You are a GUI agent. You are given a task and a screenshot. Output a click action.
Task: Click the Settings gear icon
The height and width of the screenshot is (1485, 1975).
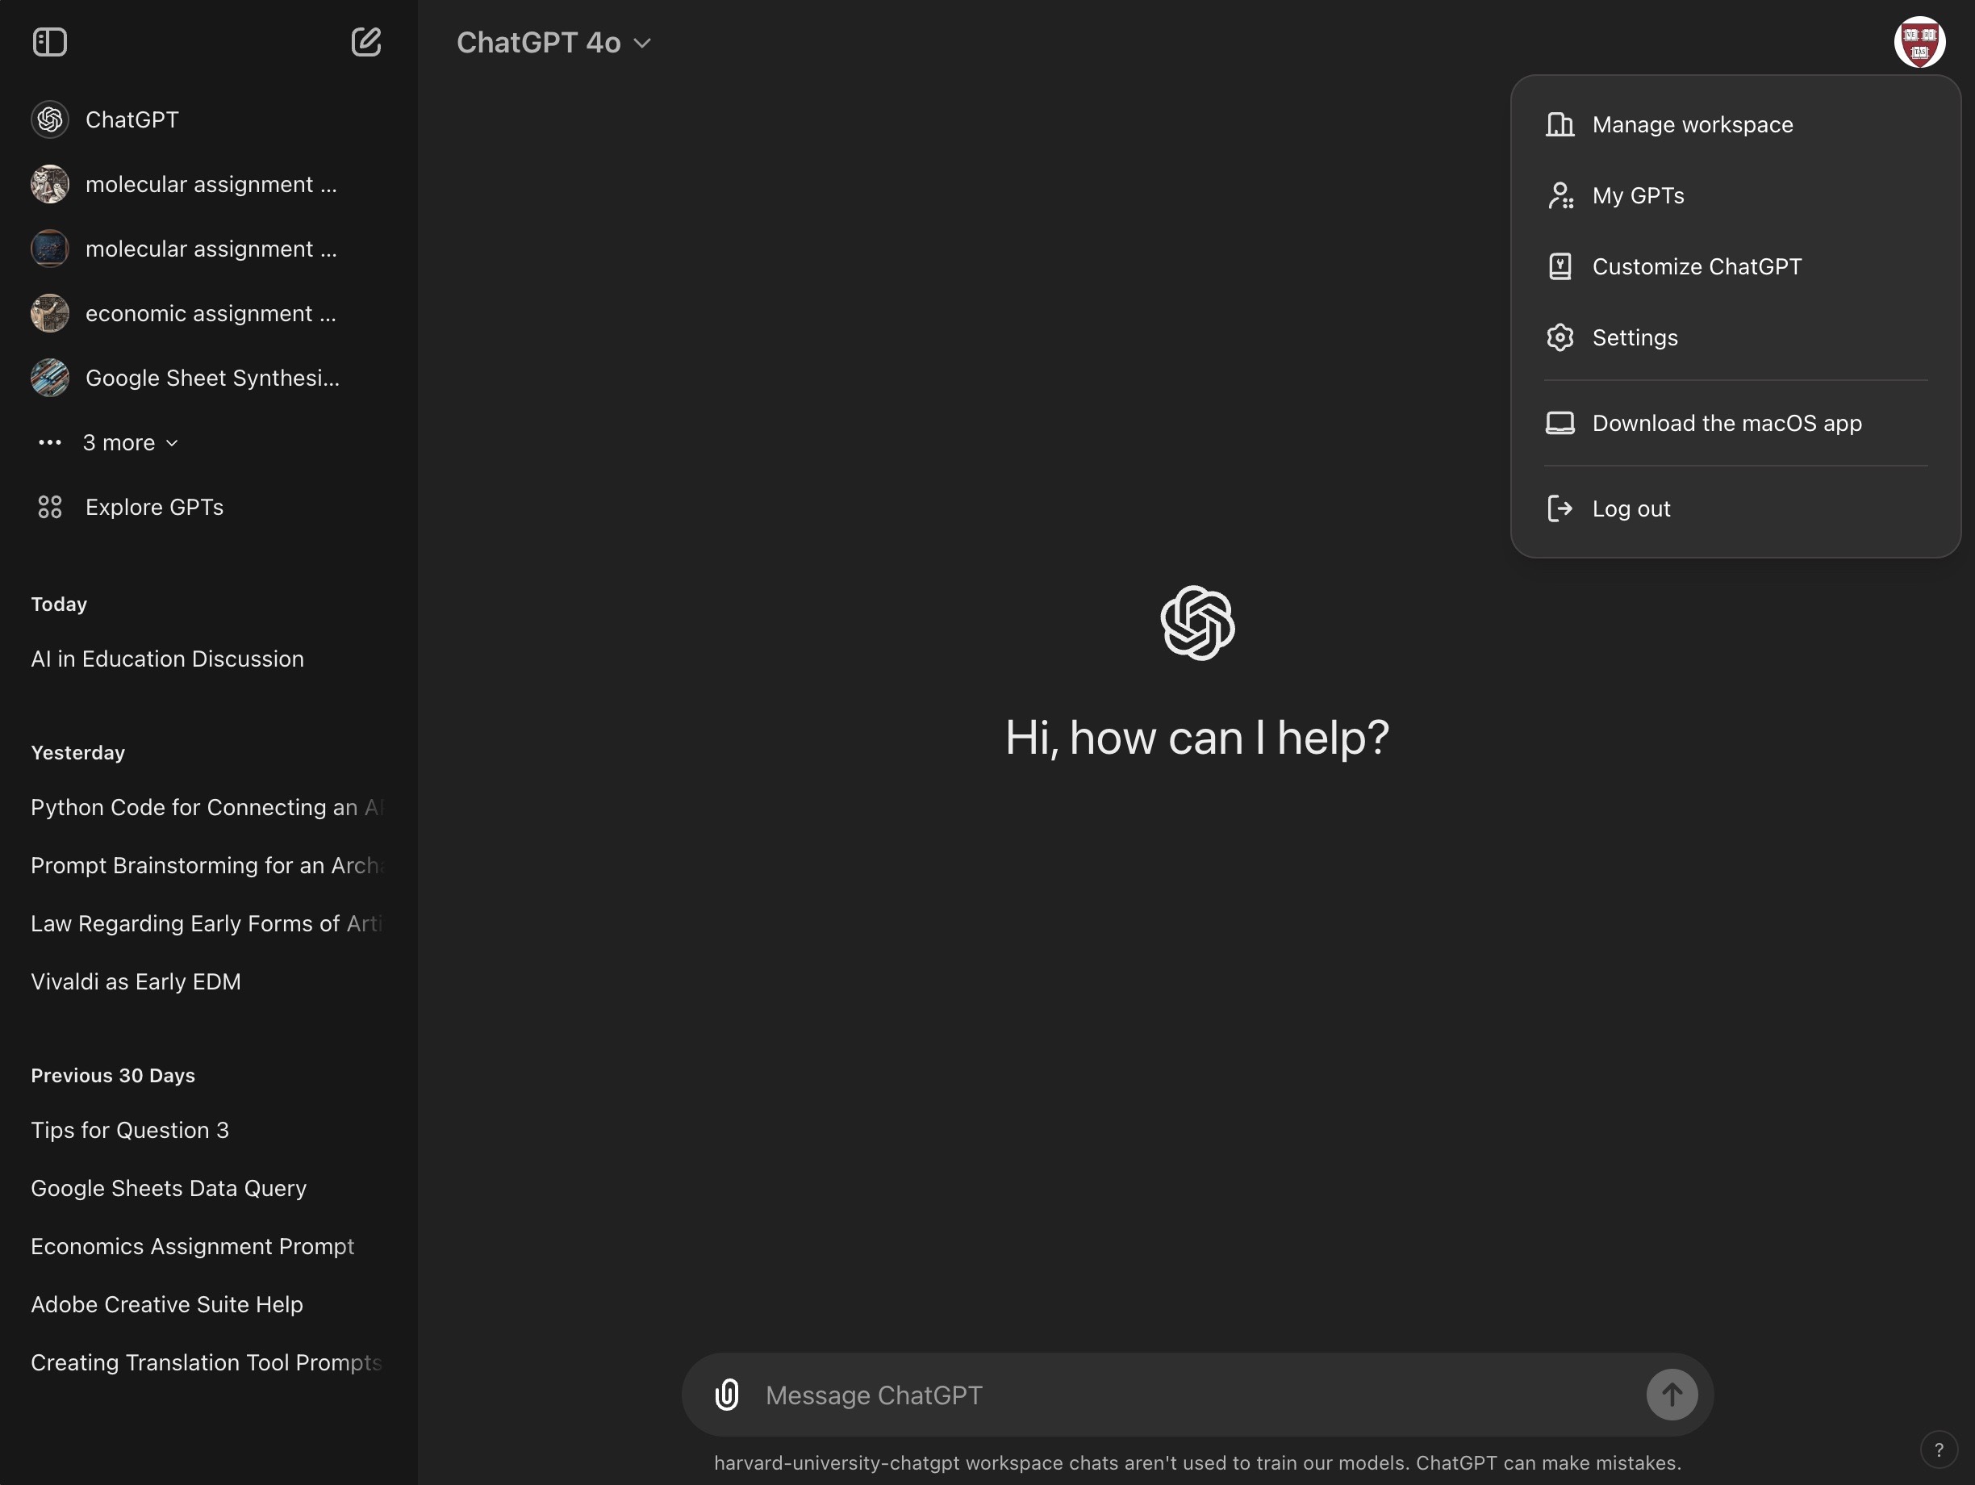click(1560, 337)
